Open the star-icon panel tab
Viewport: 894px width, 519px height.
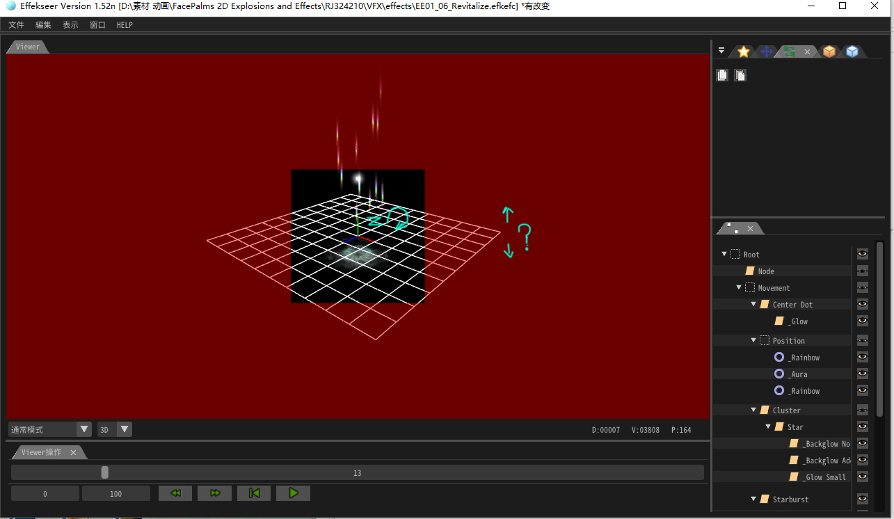pyautogui.click(x=744, y=51)
